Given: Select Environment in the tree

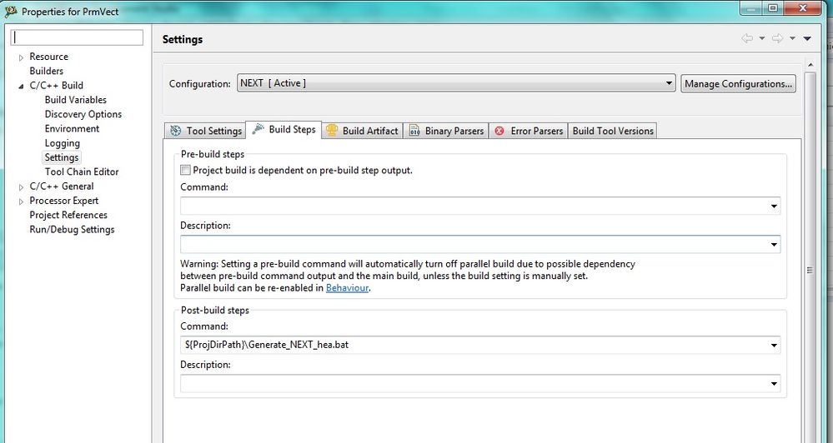Looking at the screenshot, I should (72, 128).
